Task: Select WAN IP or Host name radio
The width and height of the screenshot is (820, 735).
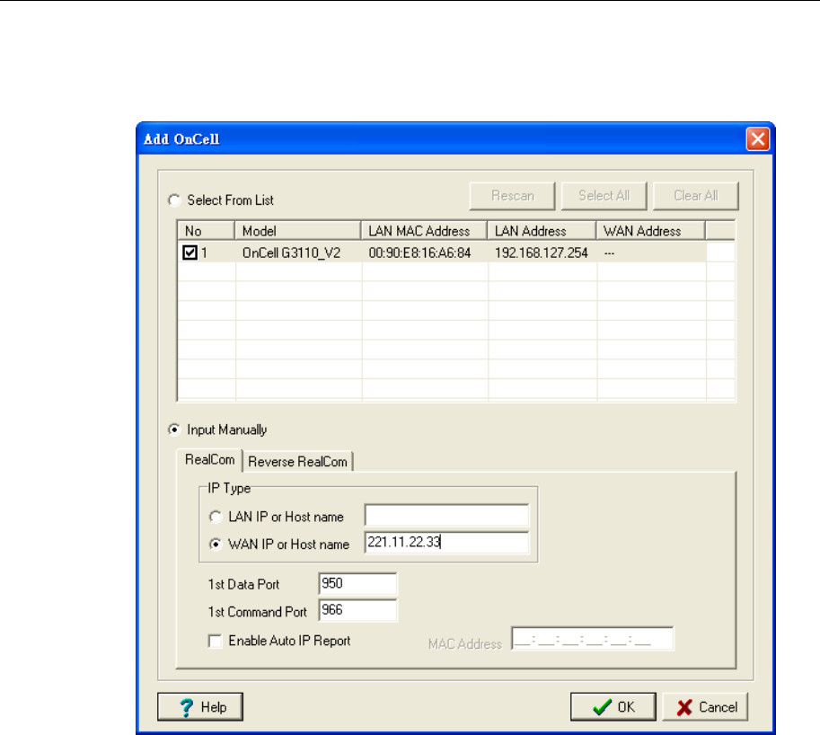Action: point(216,545)
